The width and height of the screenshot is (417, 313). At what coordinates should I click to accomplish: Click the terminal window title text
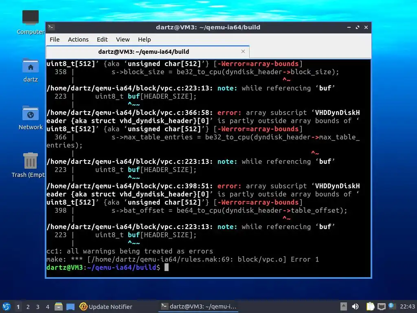208,27
